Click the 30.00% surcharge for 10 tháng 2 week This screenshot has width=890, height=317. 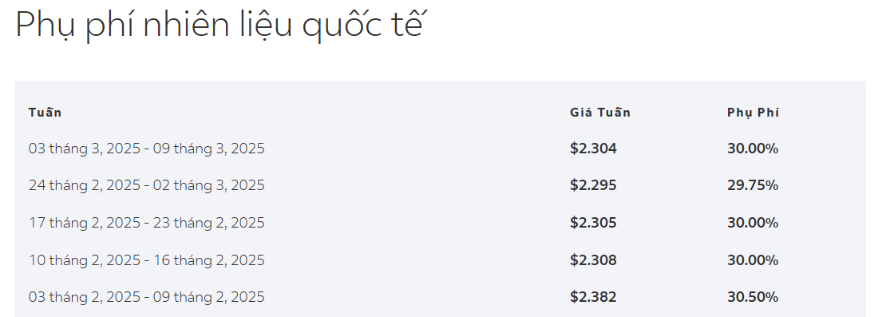click(753, 260)
